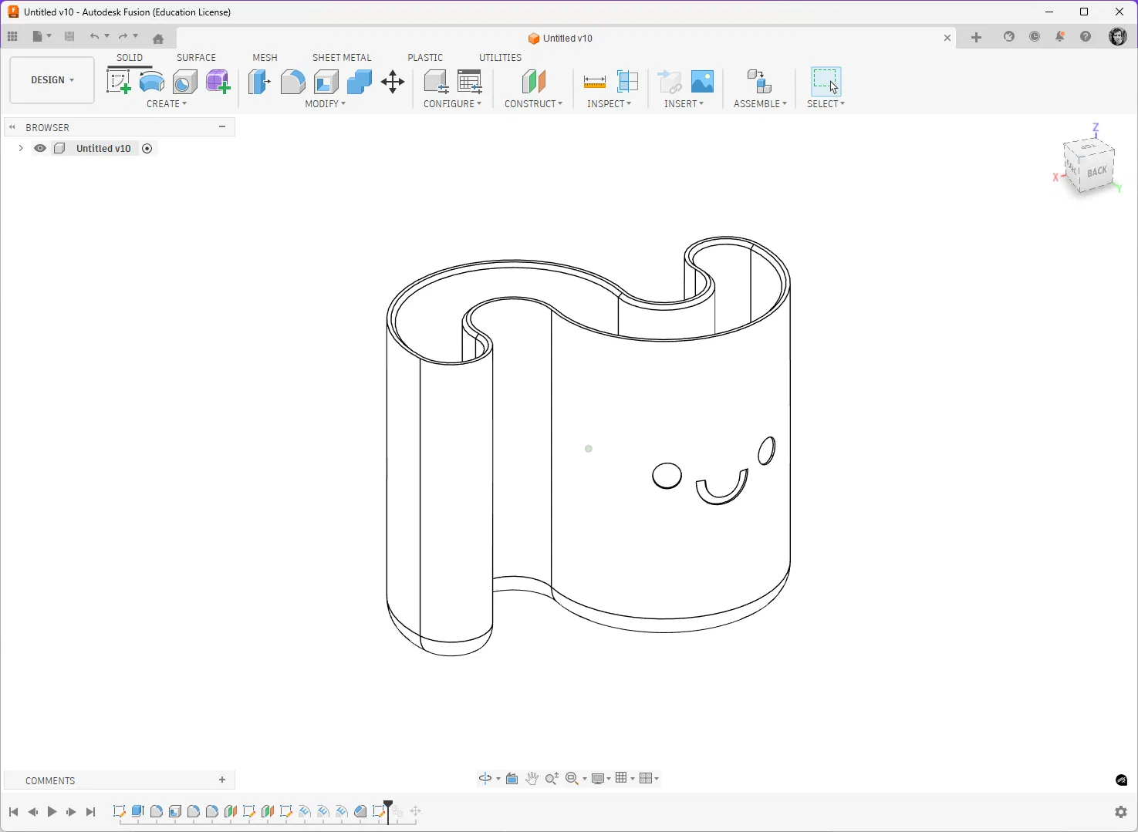Image resolution: width=1138 pixels, height=832 pixels.
Task: Click the Measure ruler icon
Action: [x=594, y=82]
